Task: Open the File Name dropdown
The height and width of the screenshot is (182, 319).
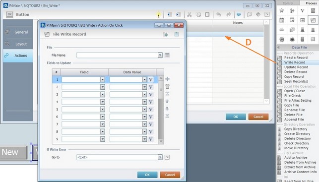Action: tap(160, 55)
